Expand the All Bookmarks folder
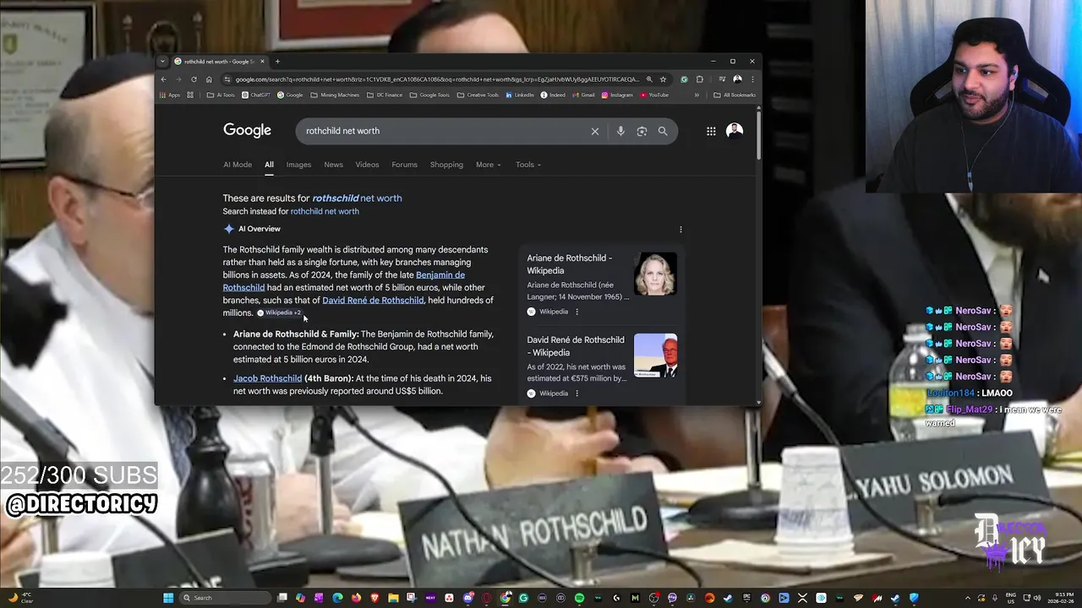Image resolution: width=1082 pixels, height=608 pixels. coord(735,95)
